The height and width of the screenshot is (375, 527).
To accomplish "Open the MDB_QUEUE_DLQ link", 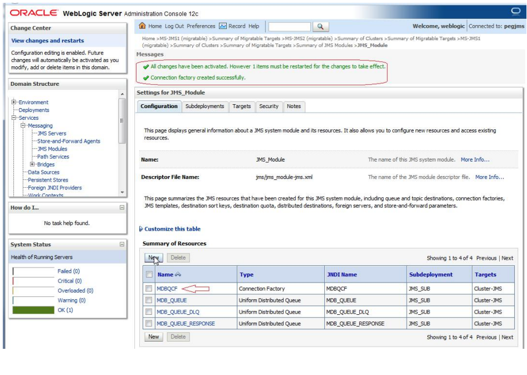I will pos(178,312).
